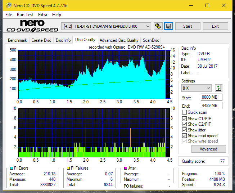Image resolution: width=235 pixels, height=193 pixels.
Task: Disable Show read speed checkbox
Action: click(184, 135)
